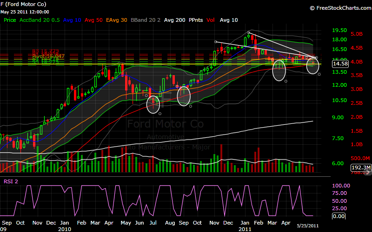372x232 pixels.
Task: Click the blue Avg 10 indicator label
Action: (x=72, y=20)
